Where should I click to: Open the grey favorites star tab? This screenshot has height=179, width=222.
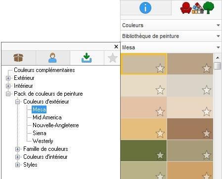coord(113,58)
